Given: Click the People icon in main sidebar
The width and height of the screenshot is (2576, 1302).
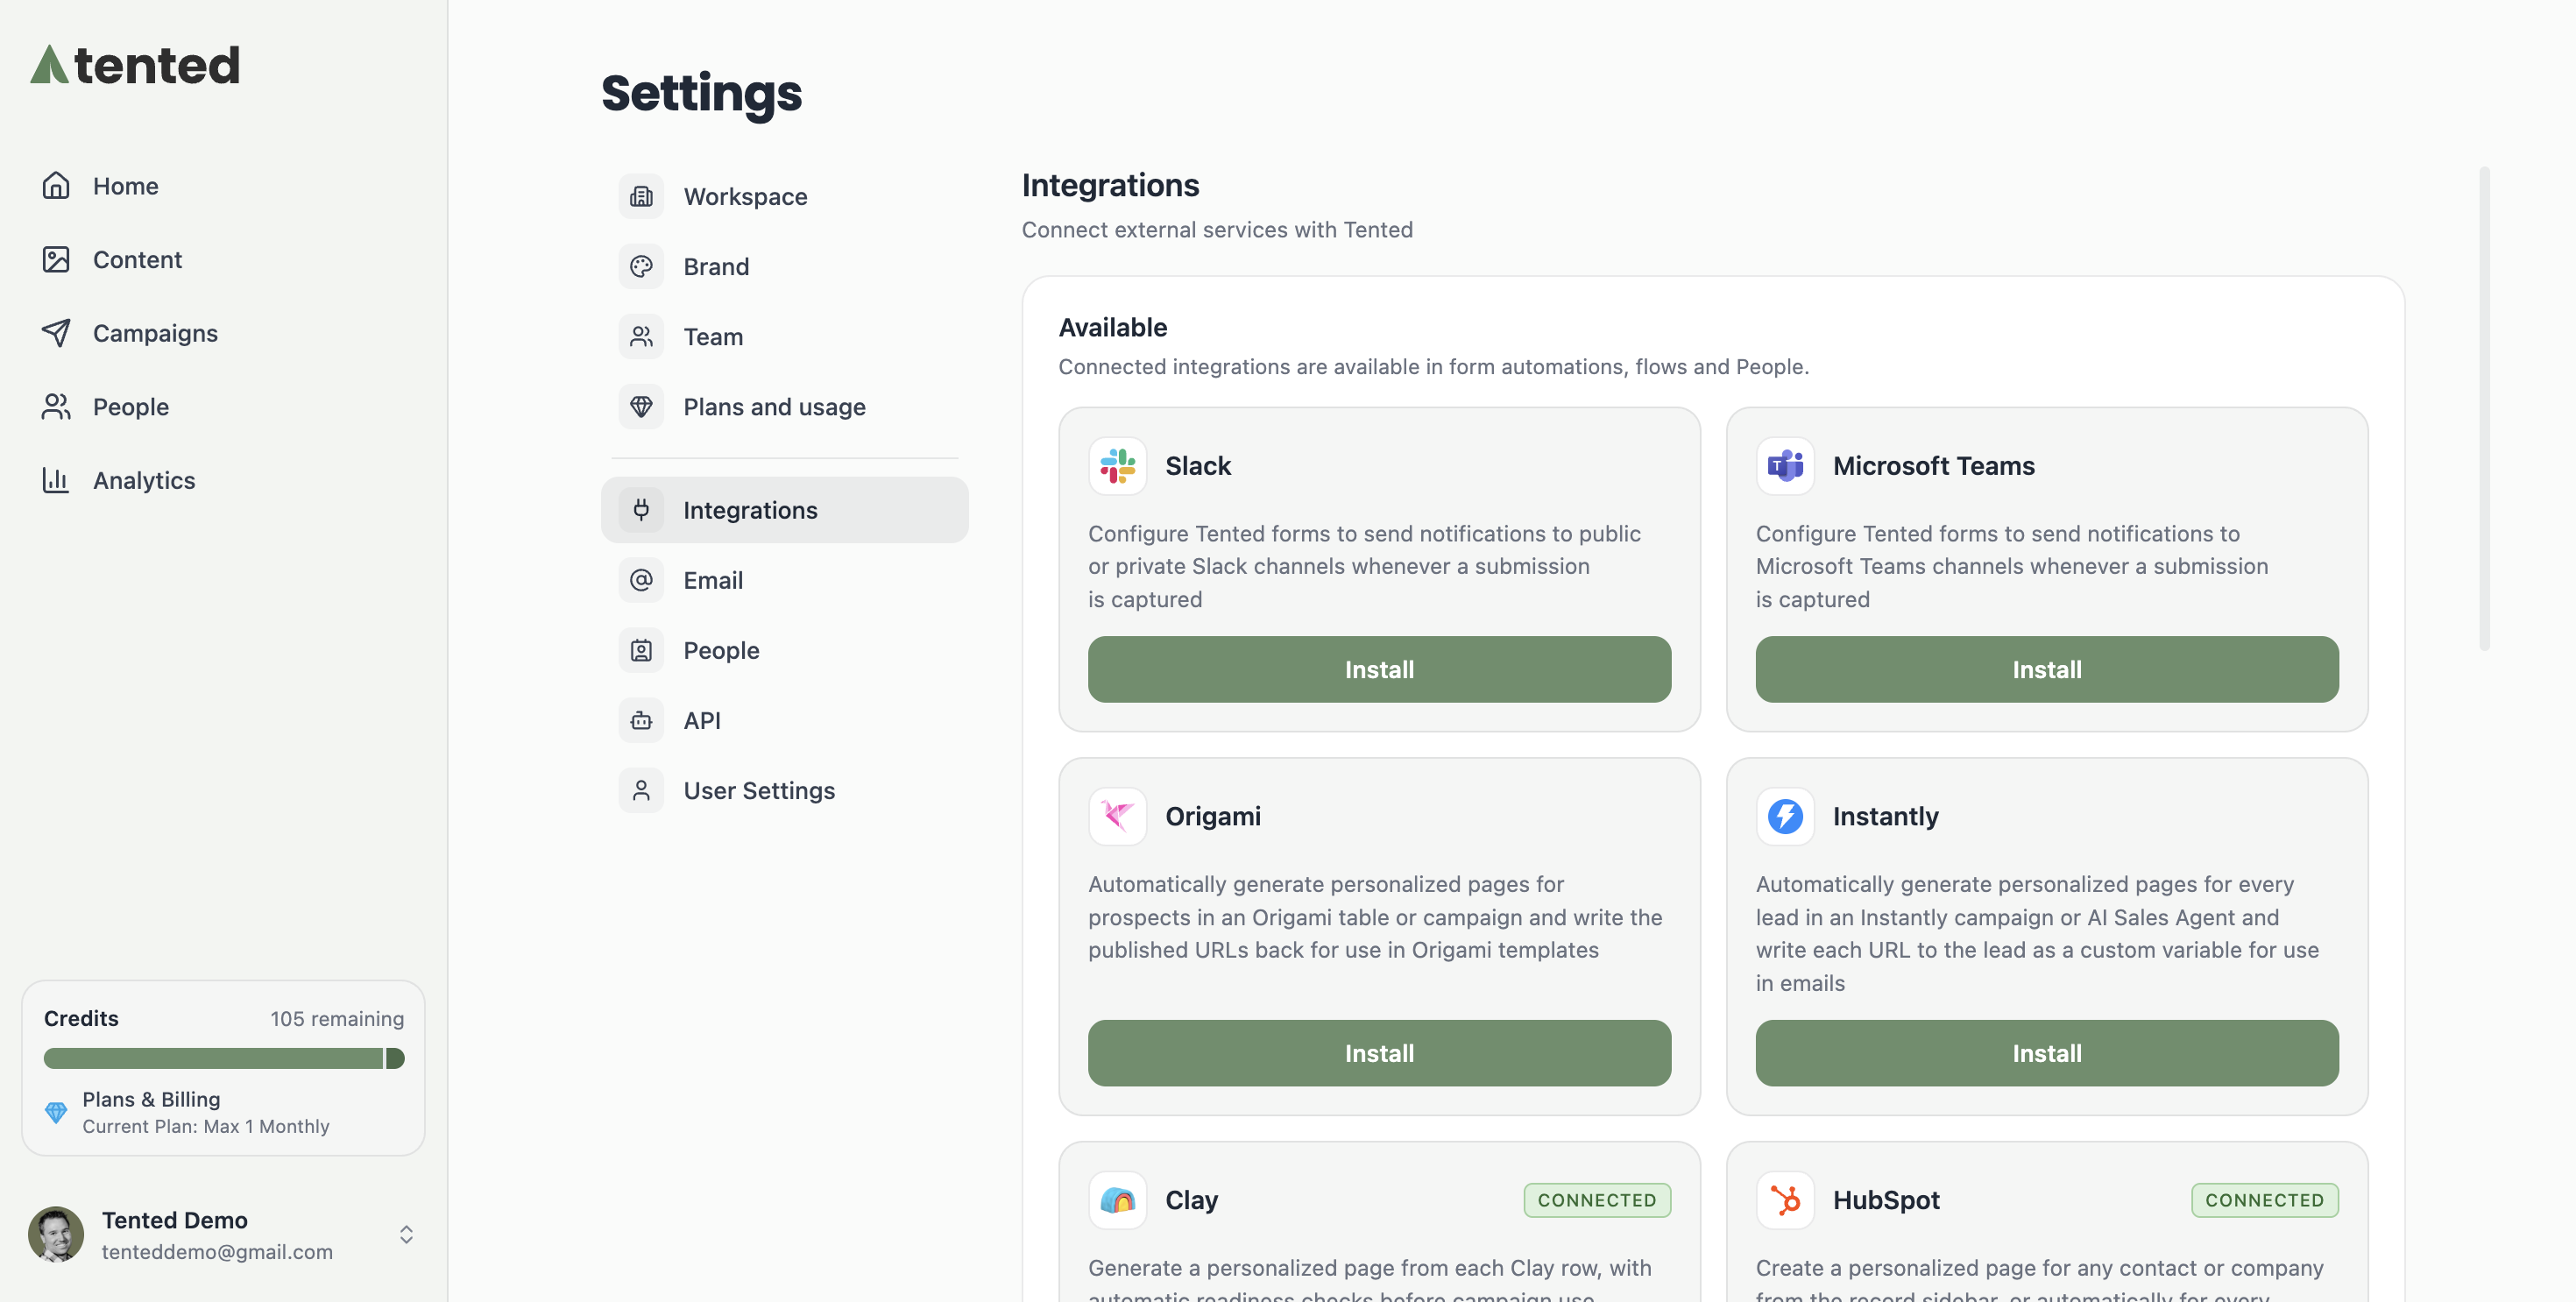Looking at the screenshot, I should point(56,407).
